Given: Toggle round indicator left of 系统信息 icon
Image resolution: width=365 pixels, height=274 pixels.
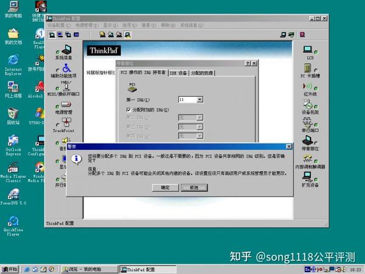Looking at the screenshot, I should click(58, 52).
